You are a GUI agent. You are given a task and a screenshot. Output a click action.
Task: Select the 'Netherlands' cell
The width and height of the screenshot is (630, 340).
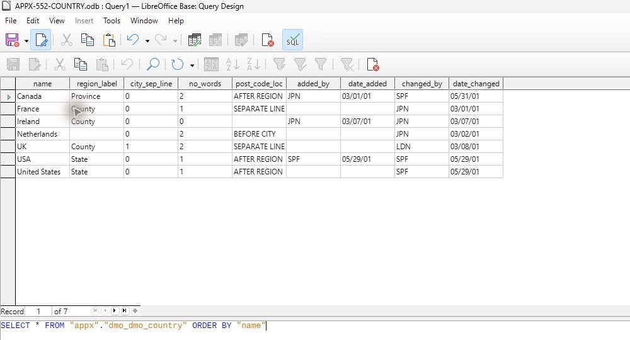click(43, 134)
